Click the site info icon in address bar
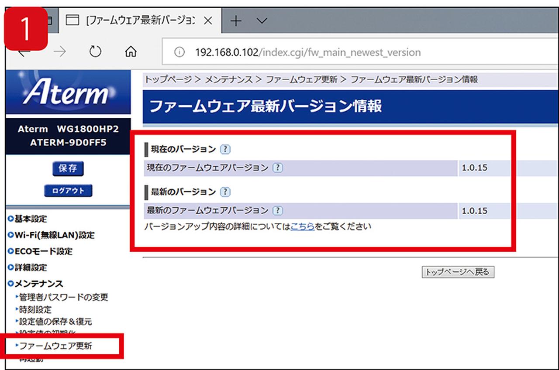This screenshot has height=370, width=559. (179, 52)
